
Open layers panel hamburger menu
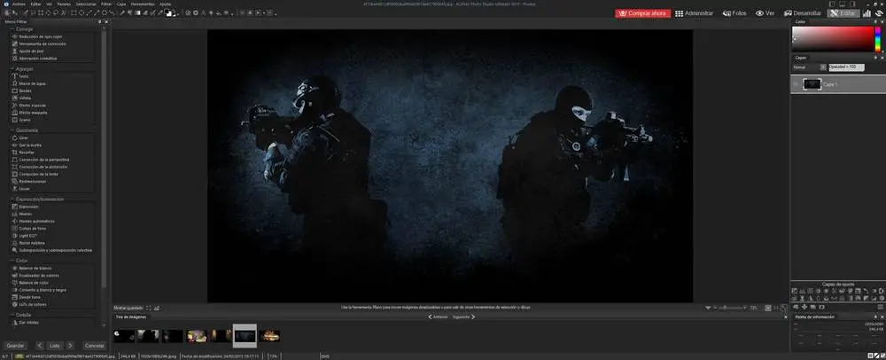pyautogui.click(x=881, y=307)
